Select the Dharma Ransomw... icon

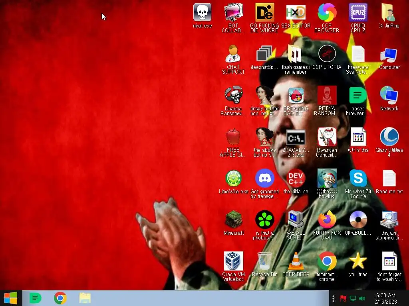[x=233, y=95]
